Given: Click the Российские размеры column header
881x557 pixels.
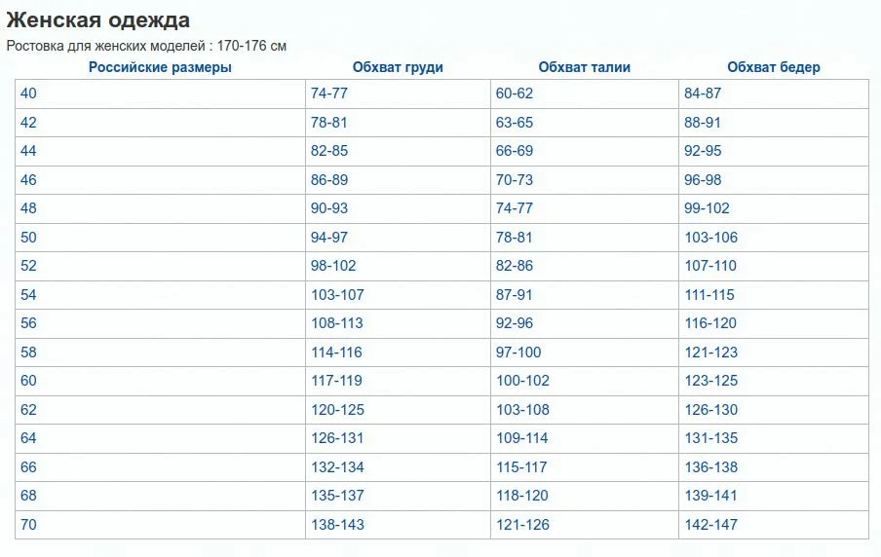Looking at the screenshot, I should click(x=160, y=67).
